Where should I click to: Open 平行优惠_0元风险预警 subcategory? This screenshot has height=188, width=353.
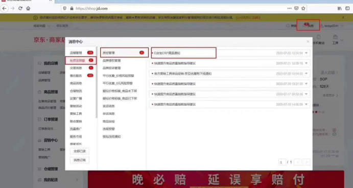(117, 83)
